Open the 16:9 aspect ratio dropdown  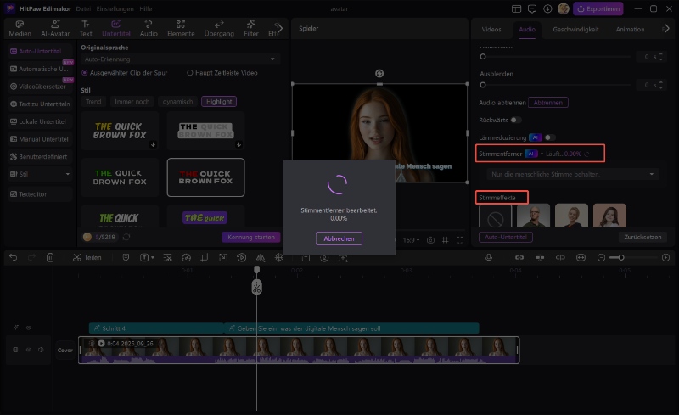point(411,240)
